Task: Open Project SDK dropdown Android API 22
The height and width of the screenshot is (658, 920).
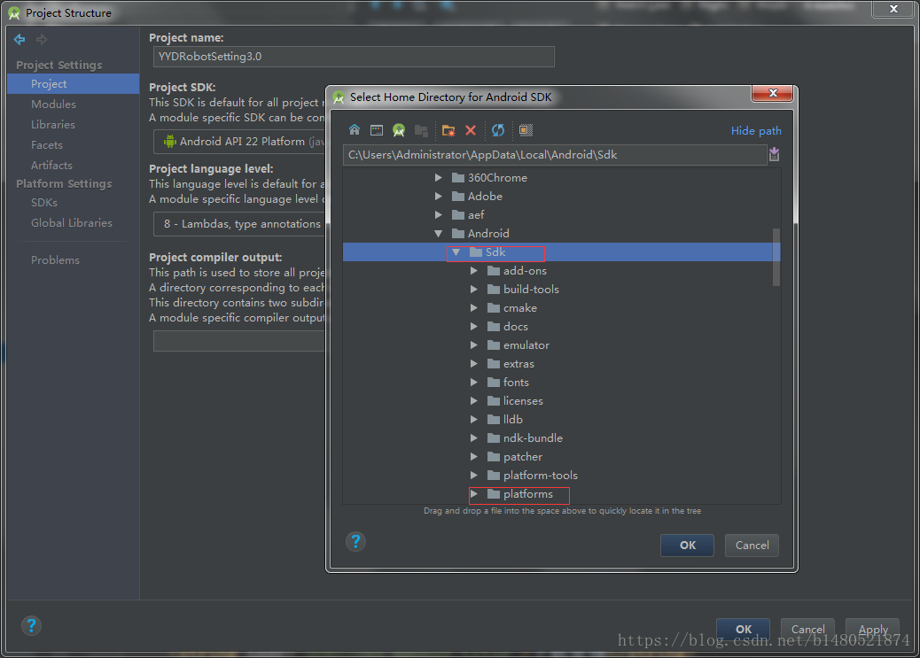Action: (x=238, y=142)
